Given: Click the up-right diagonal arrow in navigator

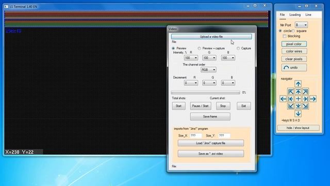Looking at the screenshot, I should coord(305,91).
